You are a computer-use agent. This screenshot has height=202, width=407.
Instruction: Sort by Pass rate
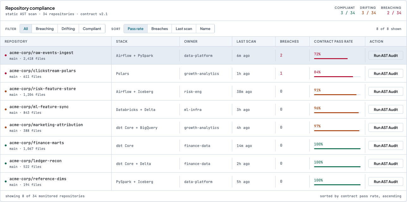point(136,29)
